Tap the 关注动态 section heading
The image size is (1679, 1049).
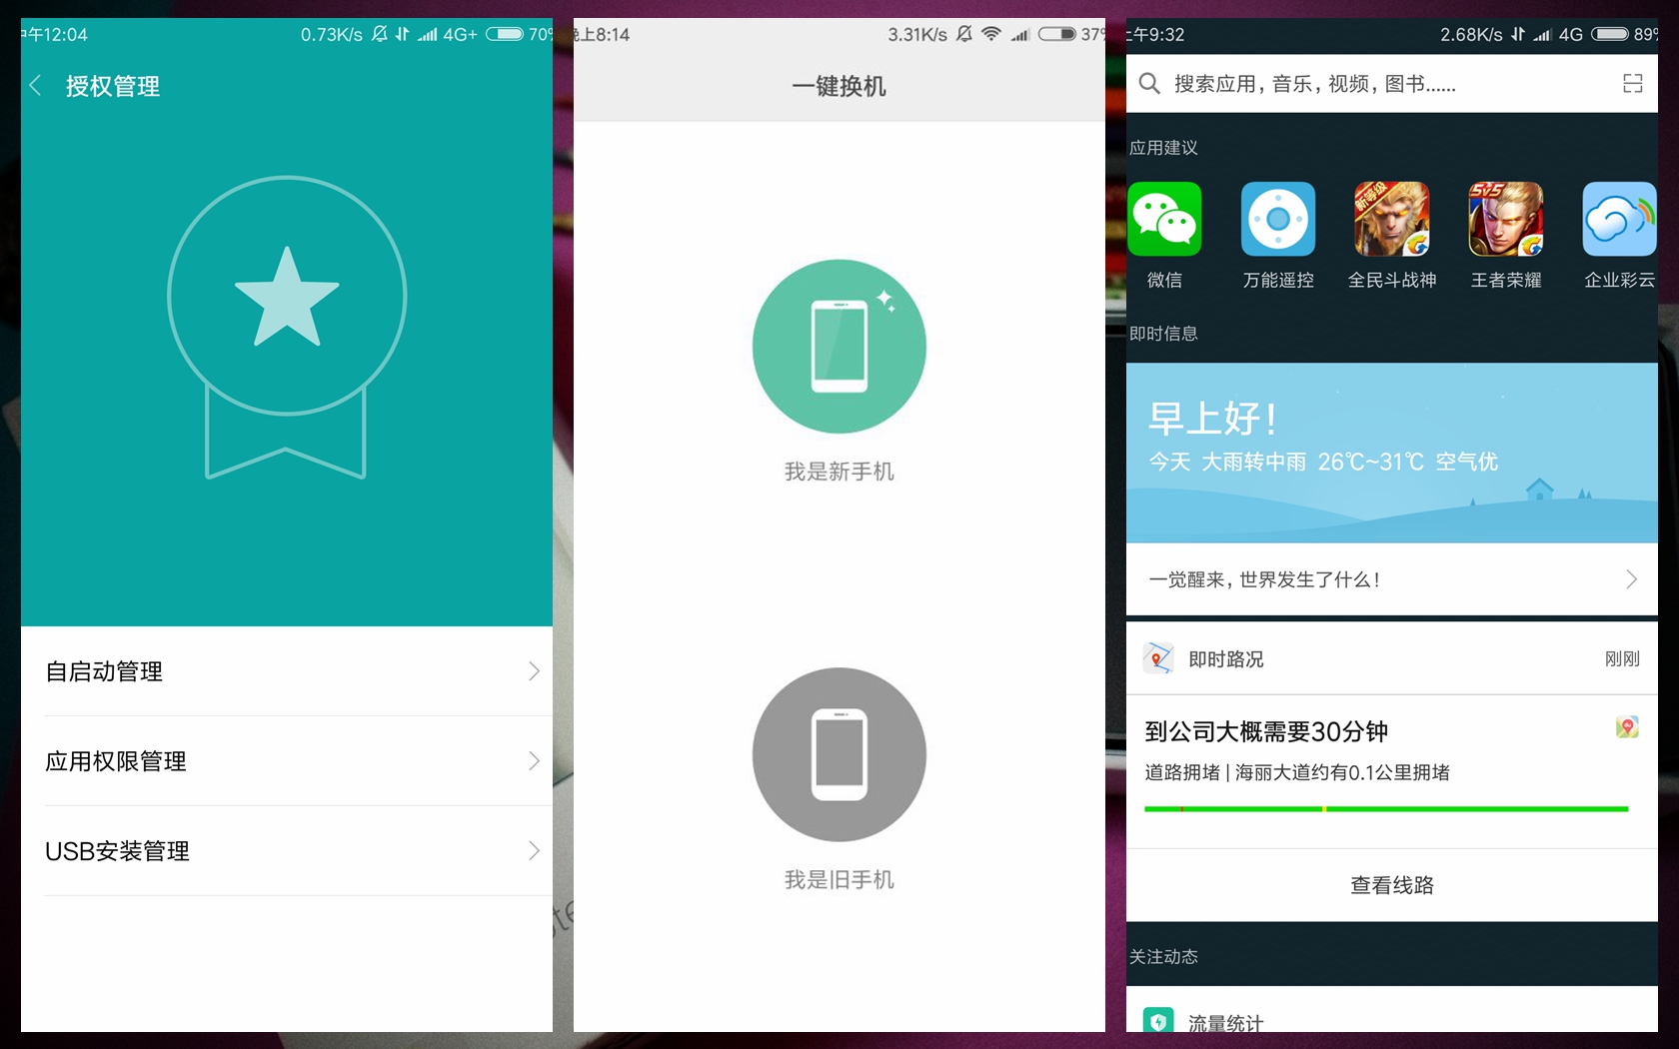(1163, 957)
